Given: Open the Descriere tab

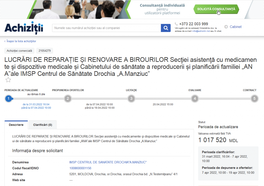Looking at the screenshot, I should point(16,125).
